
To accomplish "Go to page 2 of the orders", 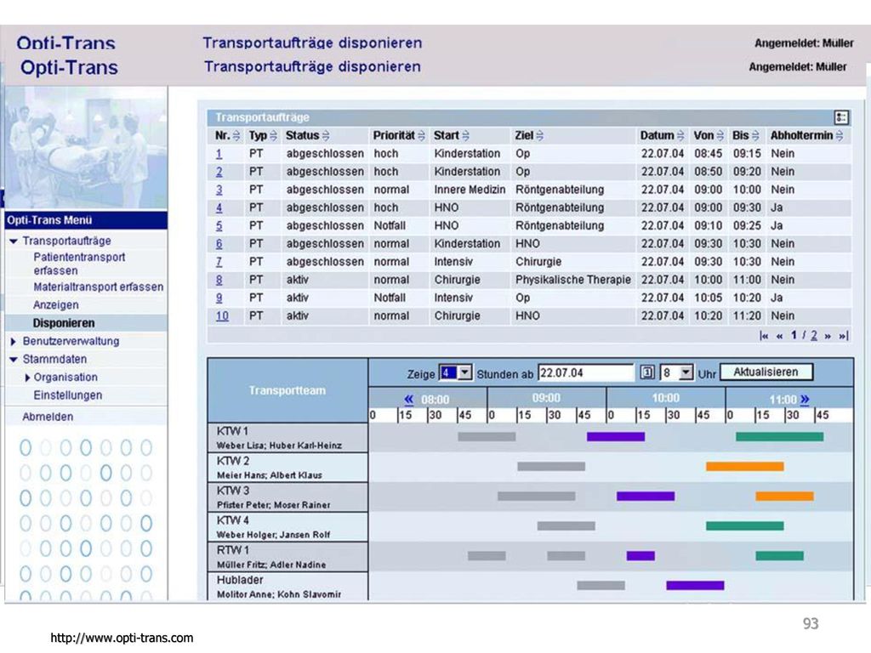I will 814,335.
